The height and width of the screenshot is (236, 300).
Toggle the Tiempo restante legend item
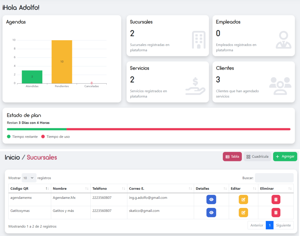coord(22,137)
